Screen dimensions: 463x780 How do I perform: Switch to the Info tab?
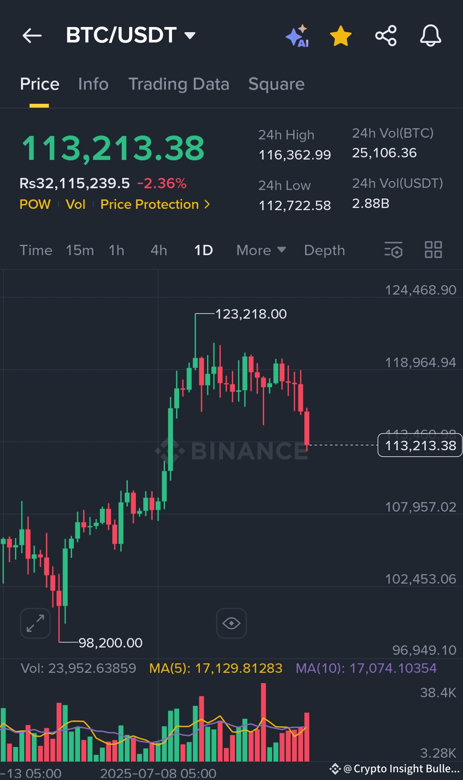93,84
